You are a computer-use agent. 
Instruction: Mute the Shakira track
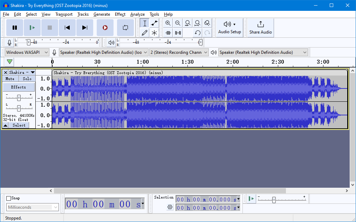click(10, 79)
